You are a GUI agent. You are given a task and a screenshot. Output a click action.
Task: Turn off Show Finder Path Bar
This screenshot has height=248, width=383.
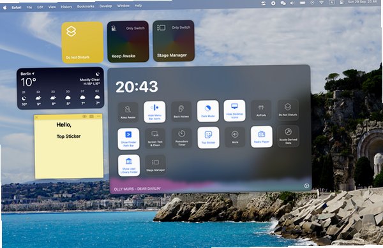pyautogui.click(x=128, y=139)
